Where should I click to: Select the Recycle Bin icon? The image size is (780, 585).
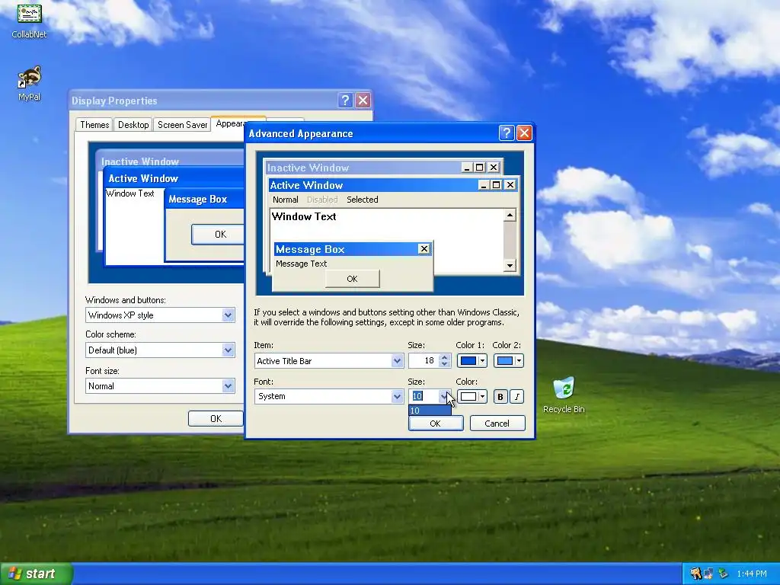tap(564, 395)
